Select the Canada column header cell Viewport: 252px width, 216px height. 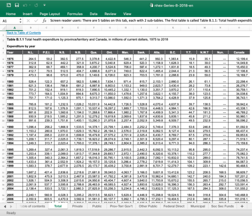point(239,52)
